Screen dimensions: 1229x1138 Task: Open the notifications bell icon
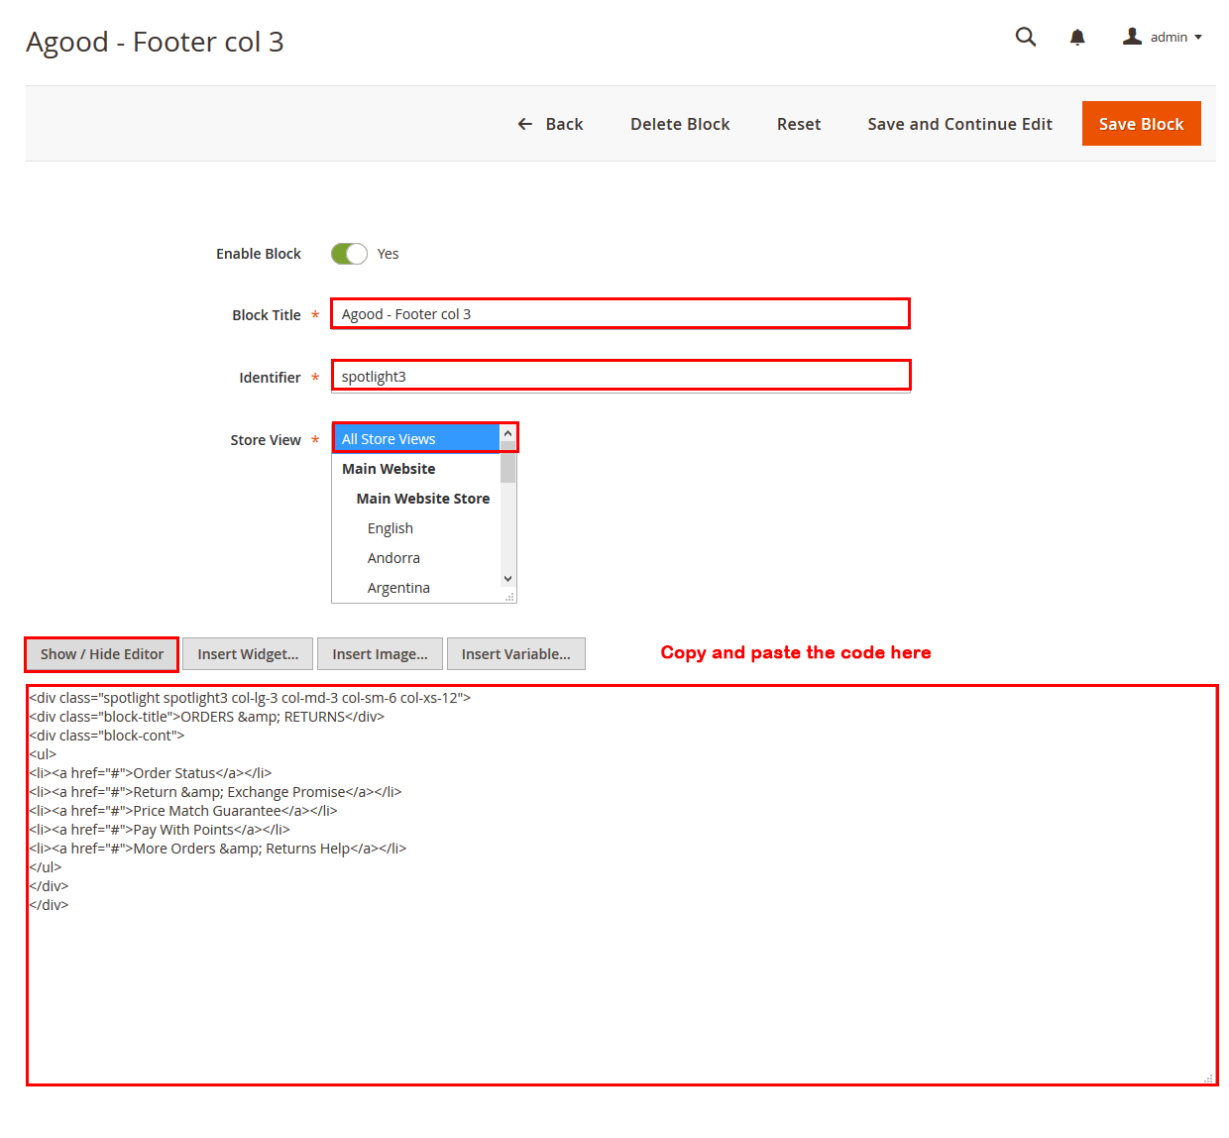pyautogui.click(x=1077, y=38)
